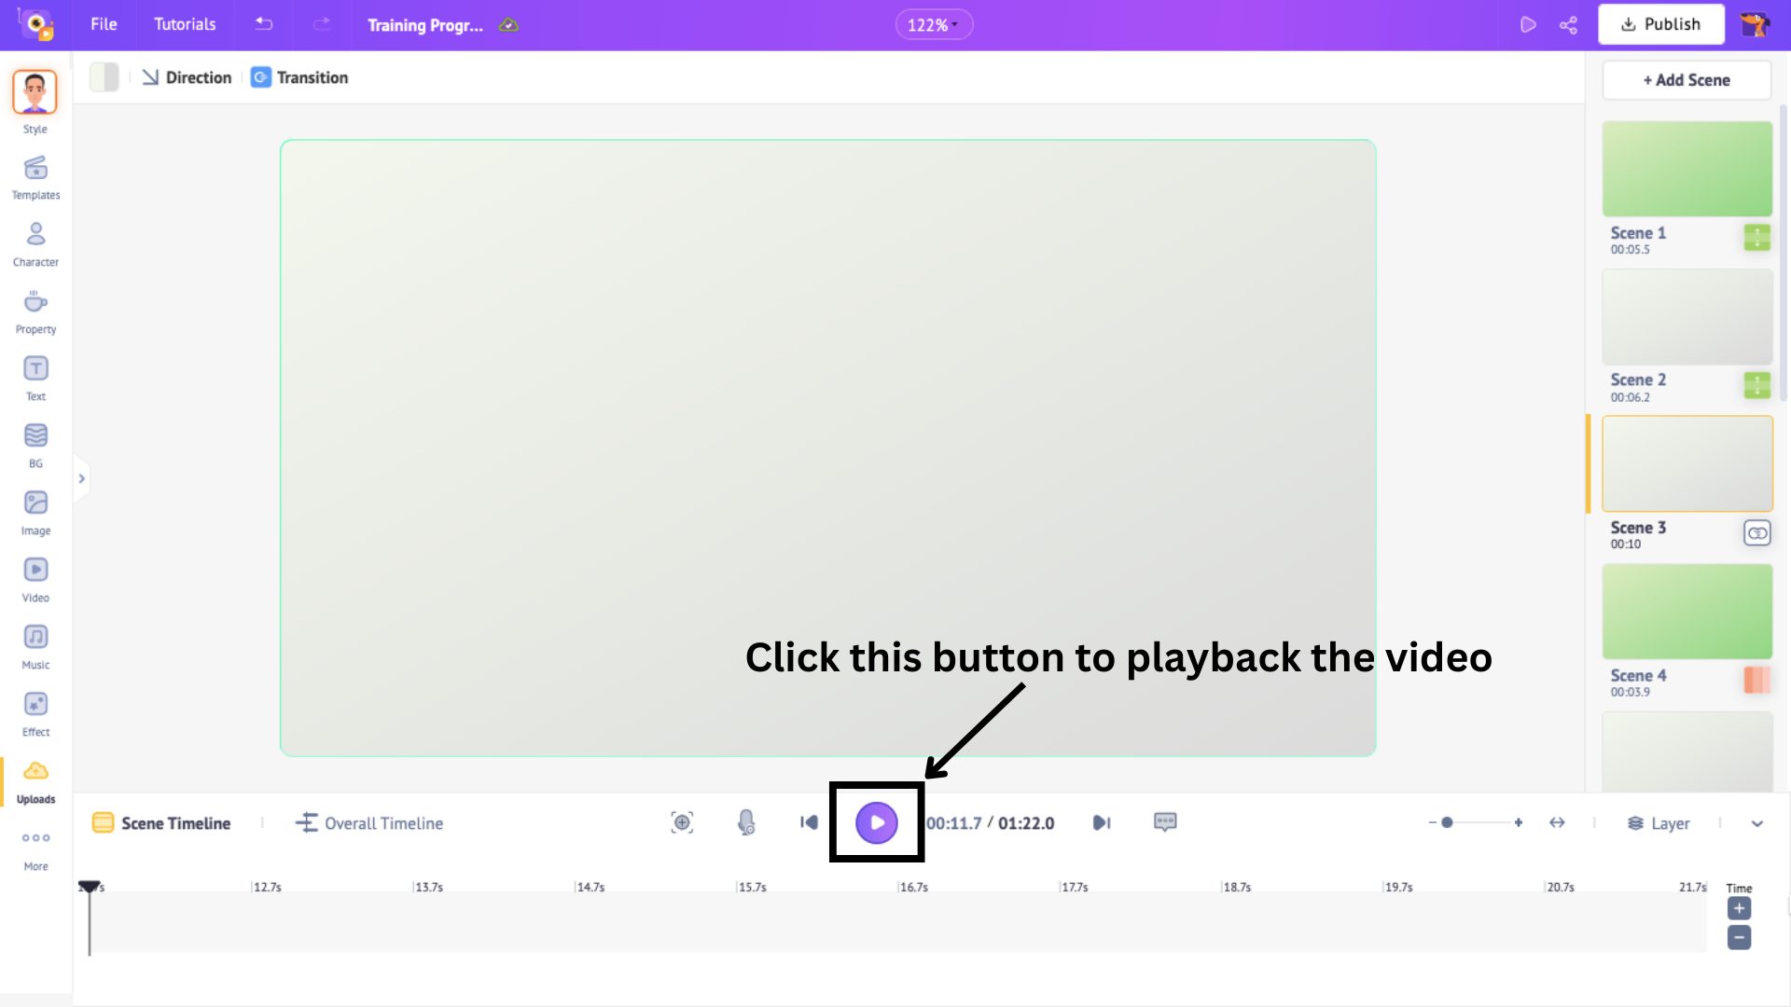Viewport: 1791px width, 1007px height.
Task: Toggle Scene 3 transition icon
Action: tap(1756, 533)
